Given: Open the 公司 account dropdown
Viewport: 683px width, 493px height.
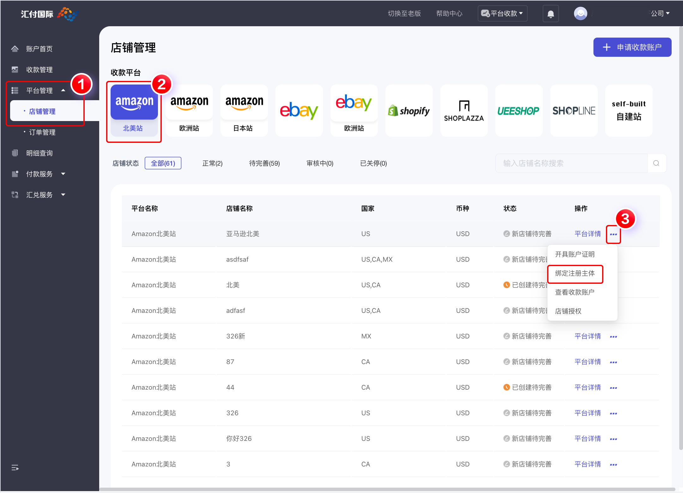Looking at the screenshot, I should click(660, 13).
